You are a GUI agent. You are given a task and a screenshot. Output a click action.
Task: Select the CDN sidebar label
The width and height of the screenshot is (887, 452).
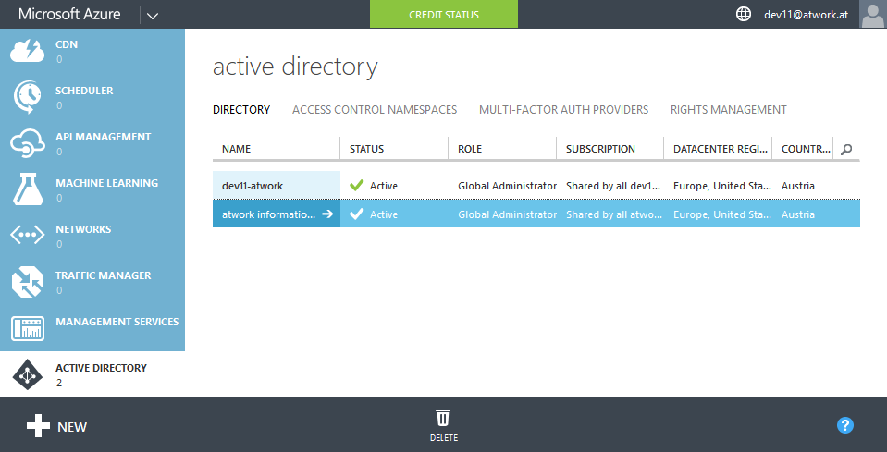pyautogui.click(x=67, y=44)
